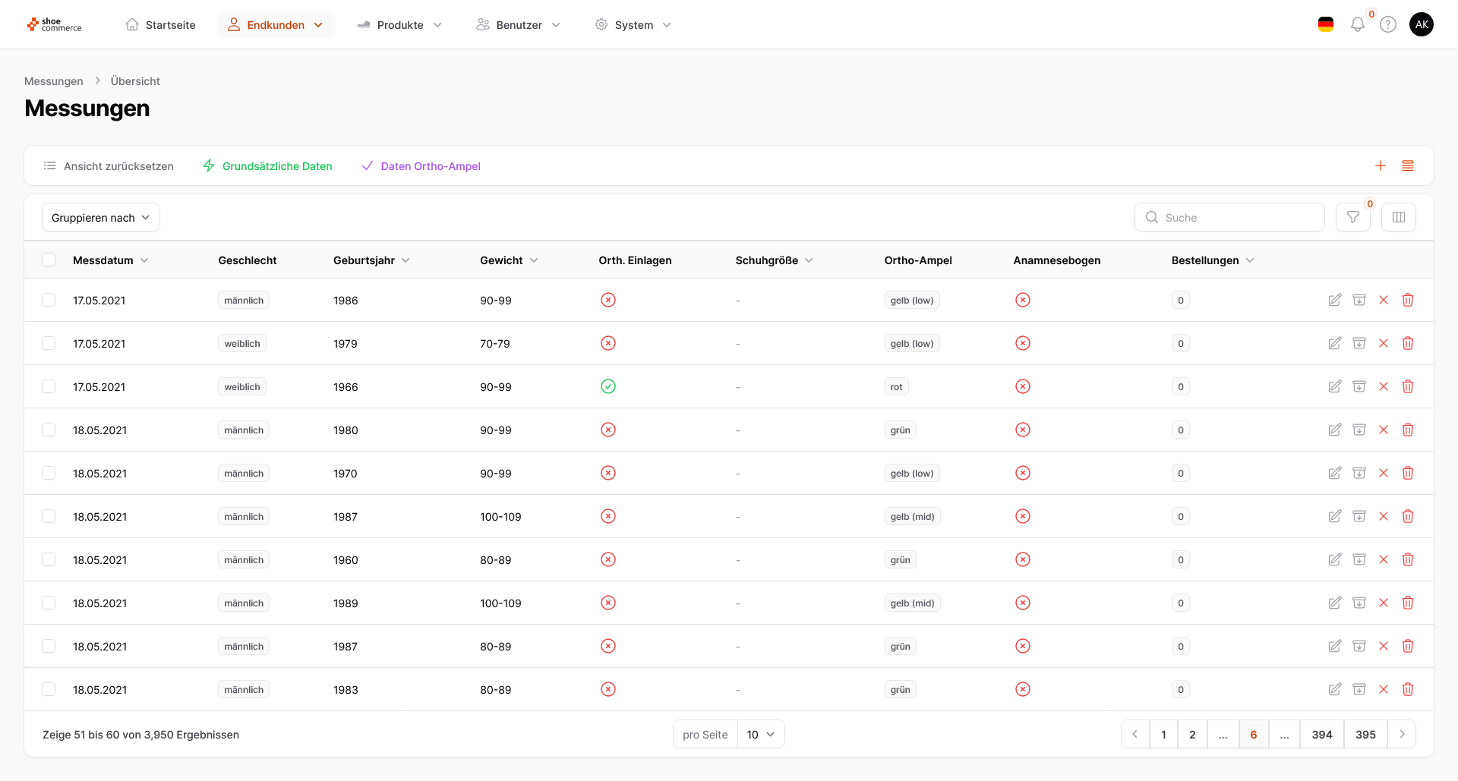Toggle the select-all header checkbox
1458x781 pixels.
pyautogui.click(x=49, y=260)
